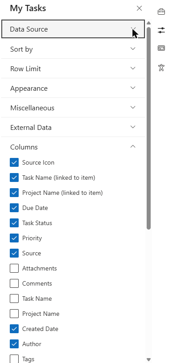Click the scrollbar up arrow
The image size is (176, 363).
tap(149, 23)
